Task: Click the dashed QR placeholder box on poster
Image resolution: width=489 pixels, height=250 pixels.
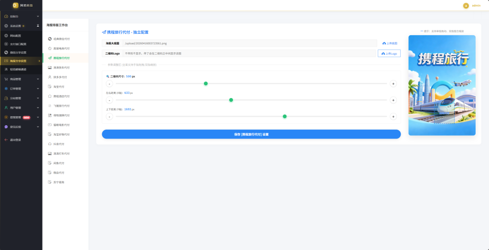Action: tap(445, 114)
